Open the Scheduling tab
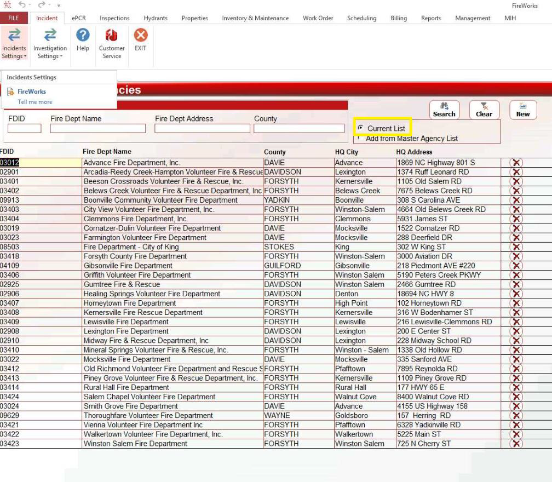552x482 pixels. pos(361,18)
